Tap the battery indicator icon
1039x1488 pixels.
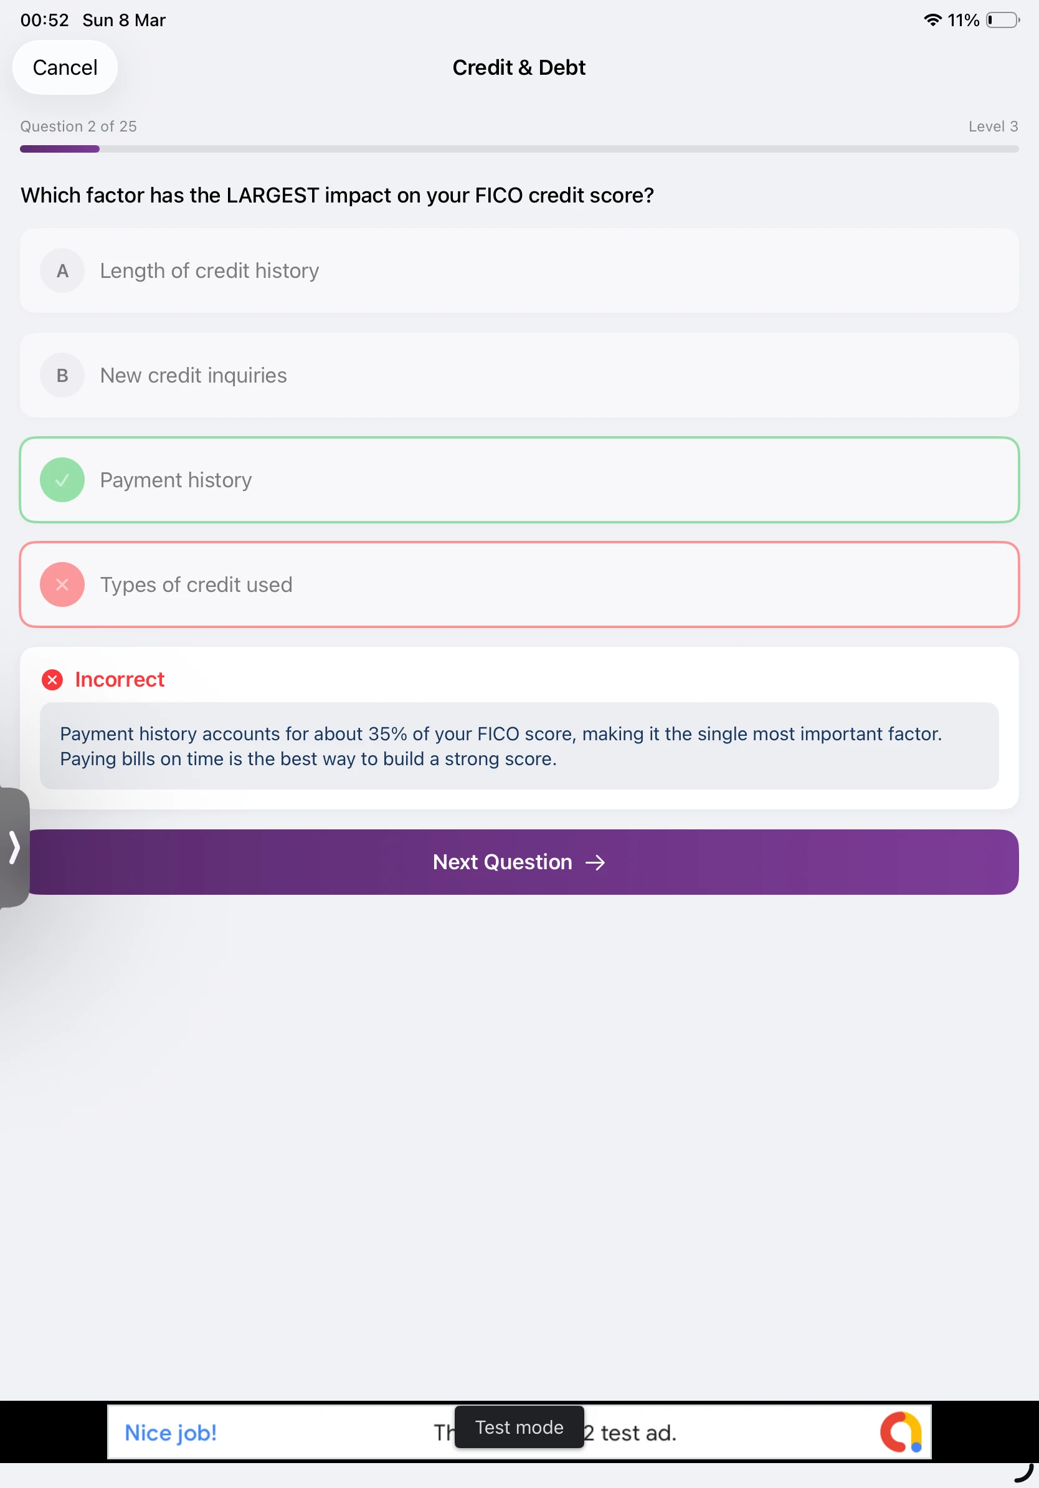[1002, 20]
